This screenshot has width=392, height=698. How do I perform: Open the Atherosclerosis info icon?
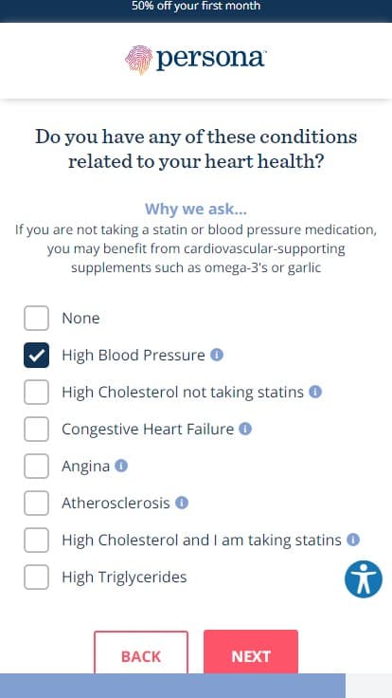[x=182, y=503]
